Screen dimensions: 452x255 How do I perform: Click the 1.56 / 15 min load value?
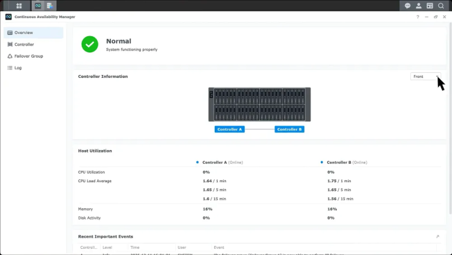click(340, 199)
